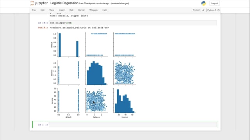Click the kernel idle circle indicator
The image size is (250, 140).
[218, 10]
